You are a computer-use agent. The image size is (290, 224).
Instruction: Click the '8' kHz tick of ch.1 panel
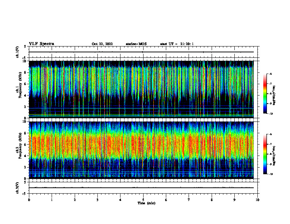pyautogui.click(x=25, y=72)
